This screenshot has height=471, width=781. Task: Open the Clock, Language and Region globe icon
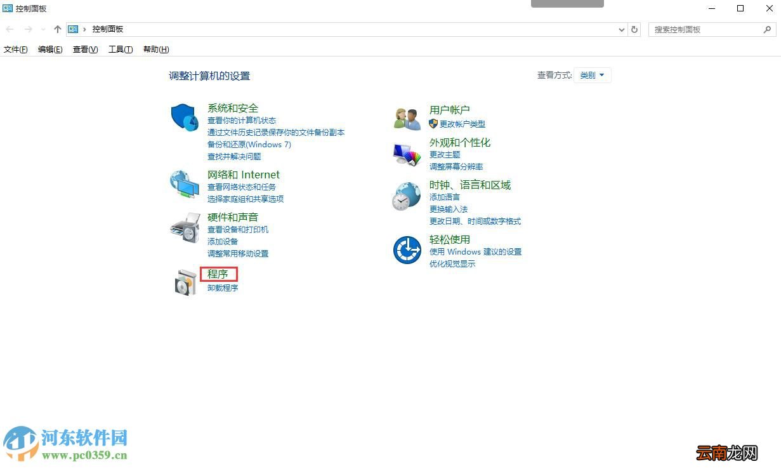point(406,196)
